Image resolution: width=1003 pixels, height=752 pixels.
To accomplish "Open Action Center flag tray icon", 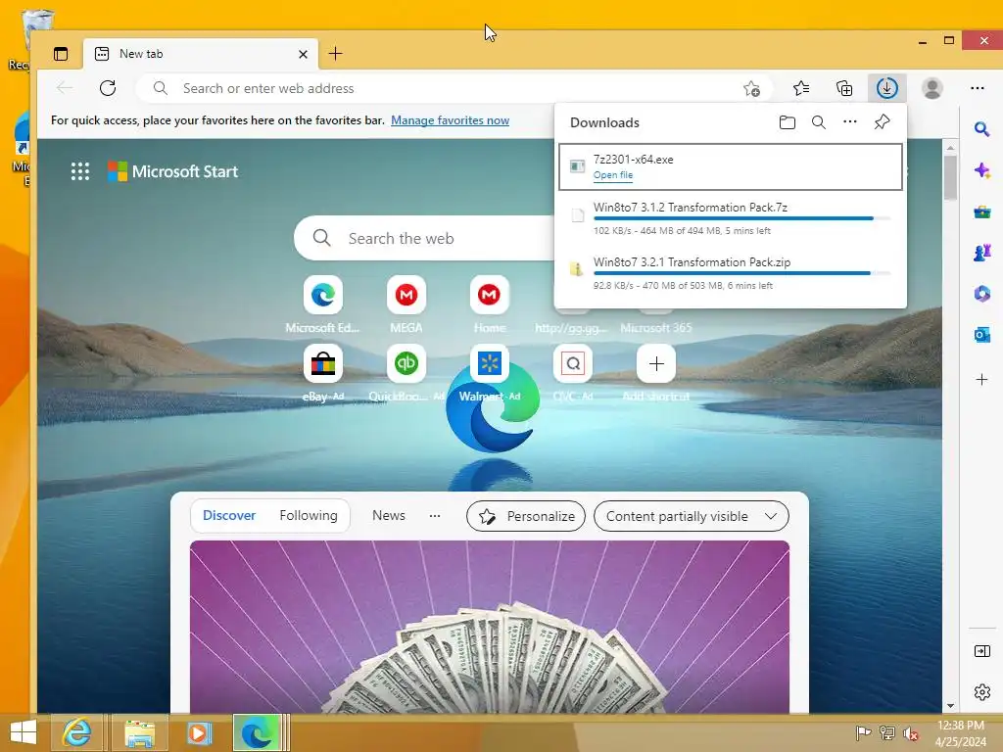I will [x=863, y=733].
